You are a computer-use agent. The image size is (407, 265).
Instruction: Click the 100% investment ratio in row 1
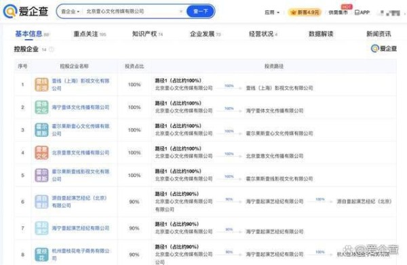pos(134,85)
